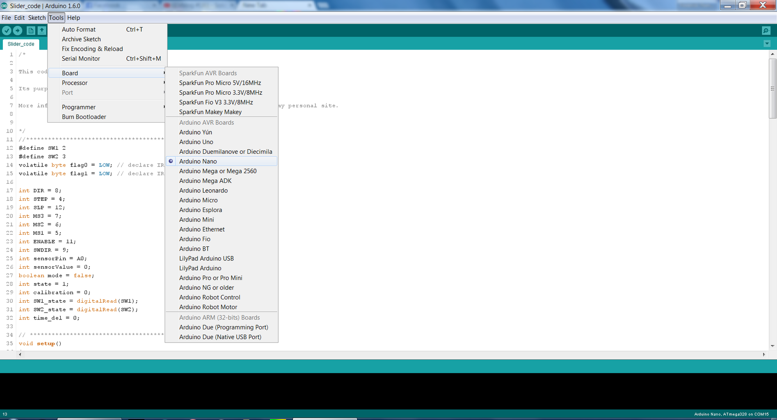Viewport: 777px width, 420px height.
Task: Choose Arduino Due (Native USB Port)
Action: [222, 337]
